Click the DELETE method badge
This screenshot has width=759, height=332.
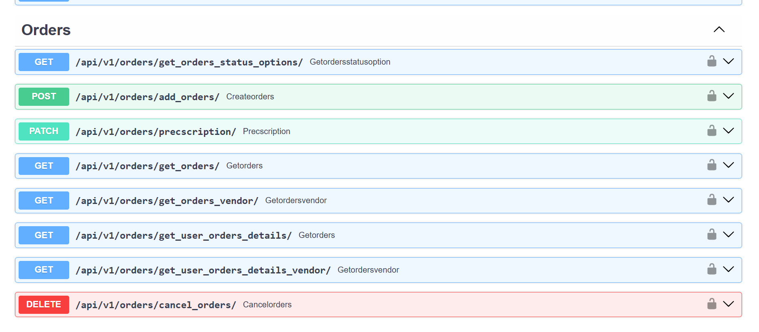[44, 305]
